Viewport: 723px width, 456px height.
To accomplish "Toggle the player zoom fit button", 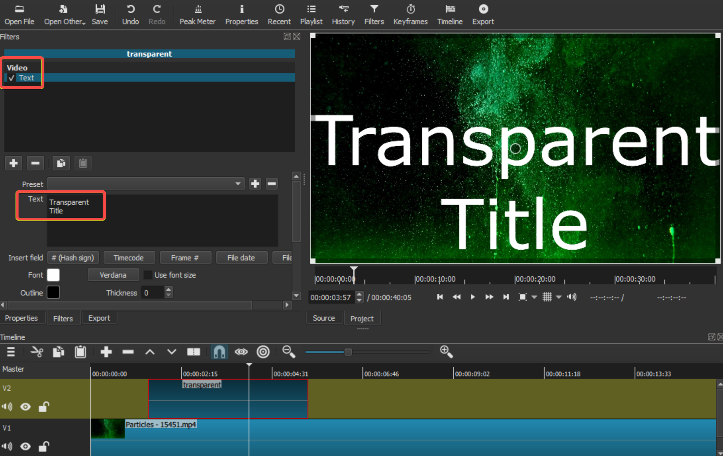I will (522, 297).
